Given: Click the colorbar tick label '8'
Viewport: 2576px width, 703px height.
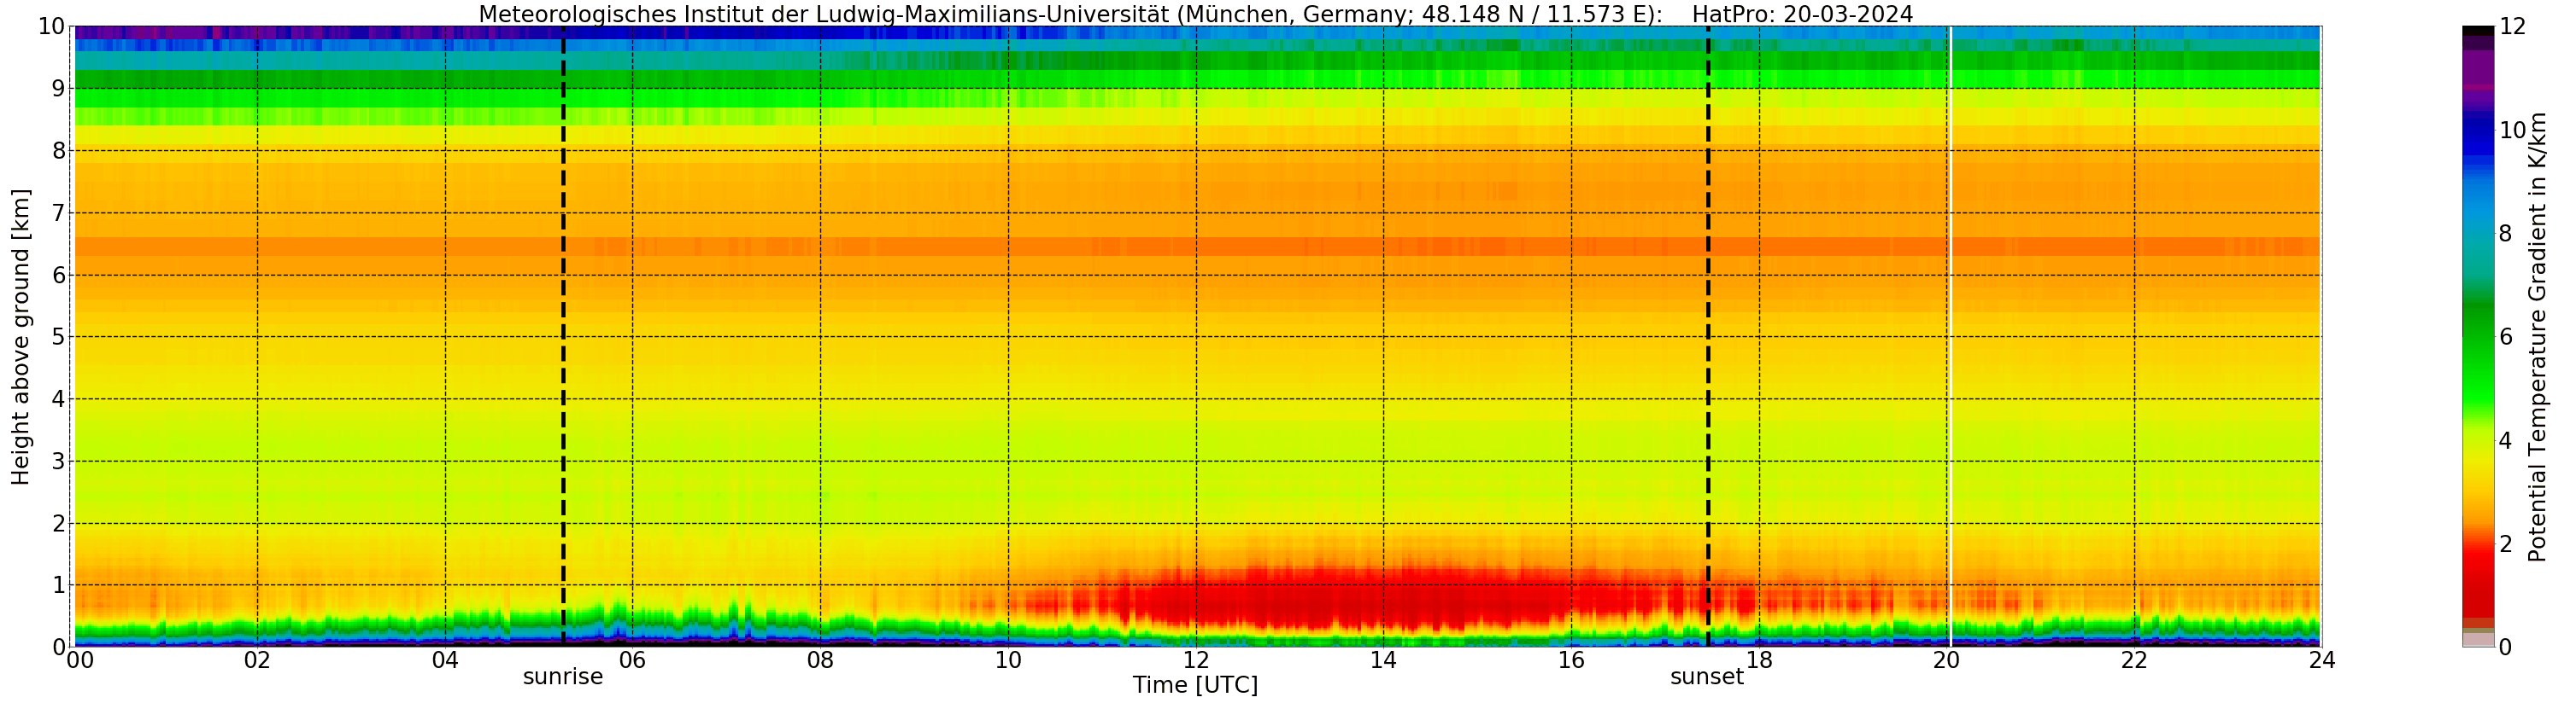Looking at the screenshot, I should (x=2505, y=234).
